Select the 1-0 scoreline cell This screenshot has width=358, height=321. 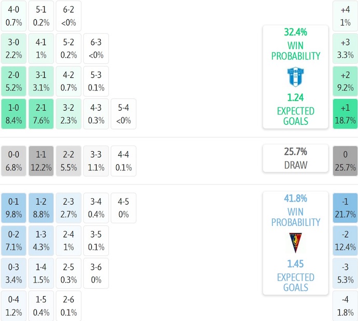tap(13, 114)
